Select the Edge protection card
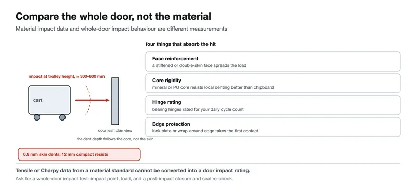Viewport: 416px width, 187px height. point(272,127)
